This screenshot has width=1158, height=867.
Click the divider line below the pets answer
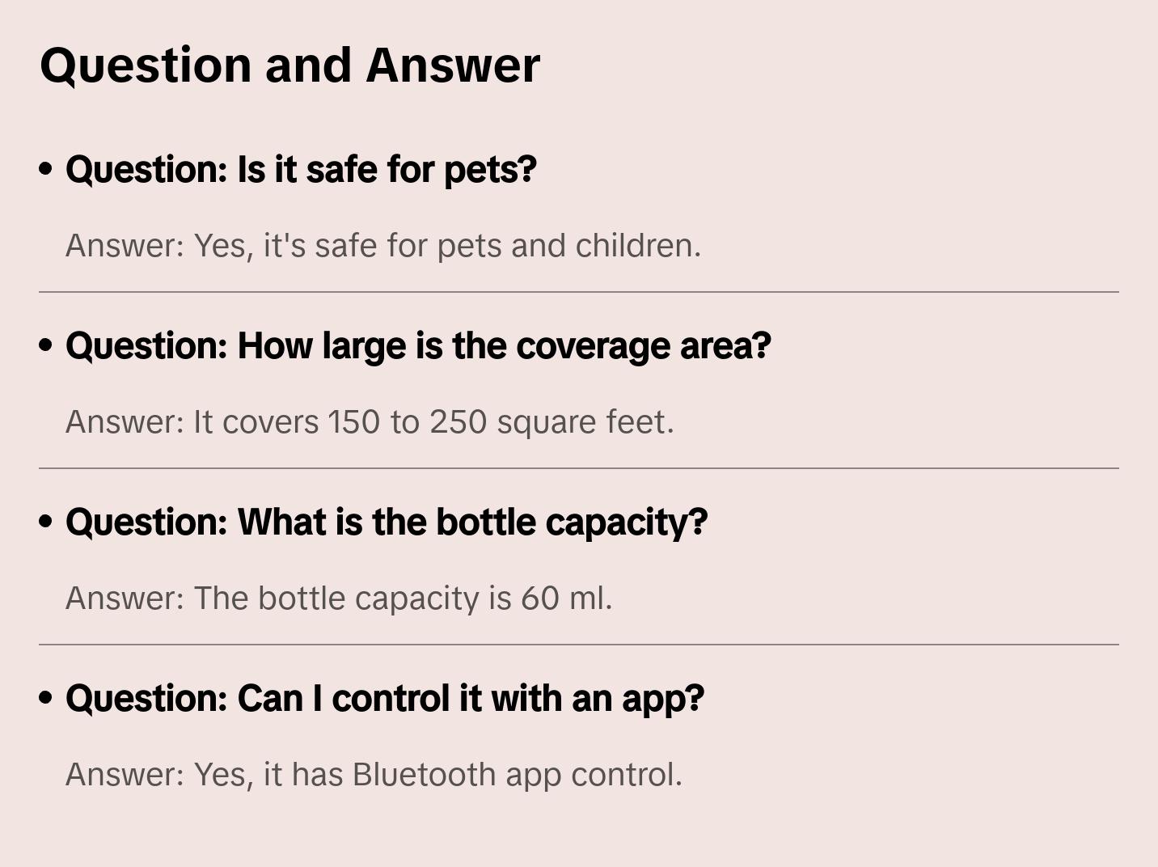pyautogui.click(x=579, y=292)
